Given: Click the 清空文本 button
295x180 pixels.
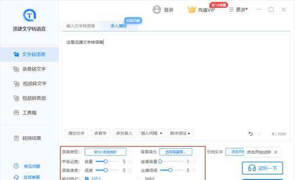Looking at the screenshot, I should [76, 133].
